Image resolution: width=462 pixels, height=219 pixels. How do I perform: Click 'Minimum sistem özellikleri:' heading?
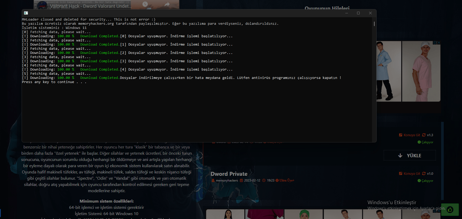point(106,201)
